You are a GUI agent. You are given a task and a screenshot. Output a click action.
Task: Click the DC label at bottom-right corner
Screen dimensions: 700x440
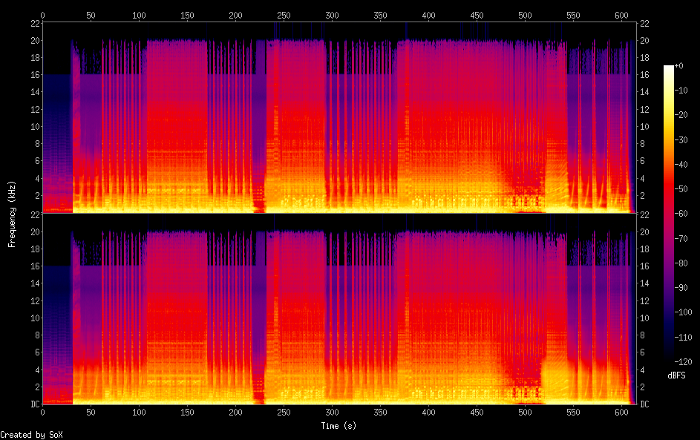pos(644,404)
